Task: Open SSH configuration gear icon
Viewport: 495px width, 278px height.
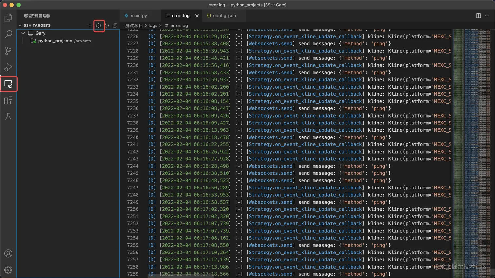Action: 98,25
